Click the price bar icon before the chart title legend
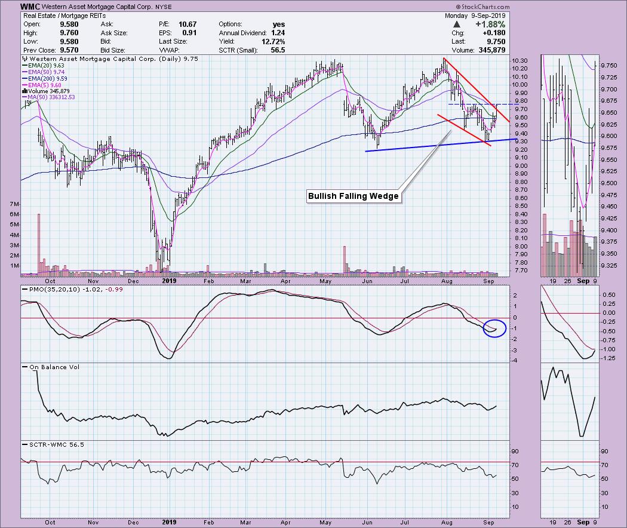 click(25, 59)
